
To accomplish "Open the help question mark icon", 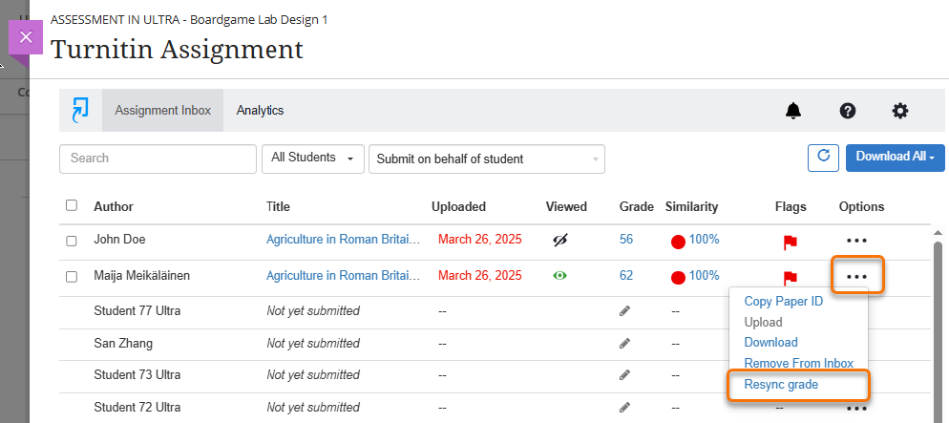I will pyautogui.click(x=847, y=111).
